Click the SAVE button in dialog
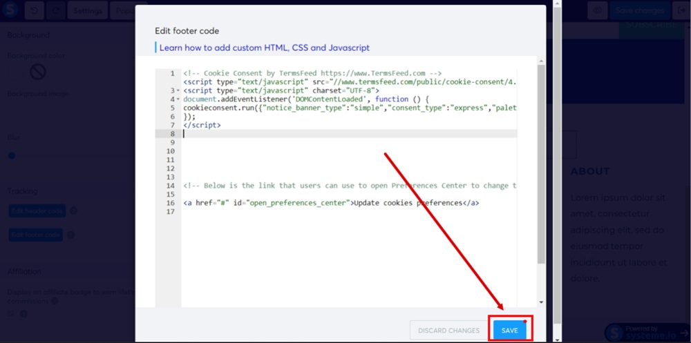The width and height of the screenshot is (691, 343). [x=509, y=330]
